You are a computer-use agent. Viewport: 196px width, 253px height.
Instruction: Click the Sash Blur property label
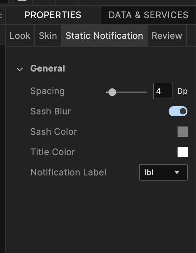51,112
